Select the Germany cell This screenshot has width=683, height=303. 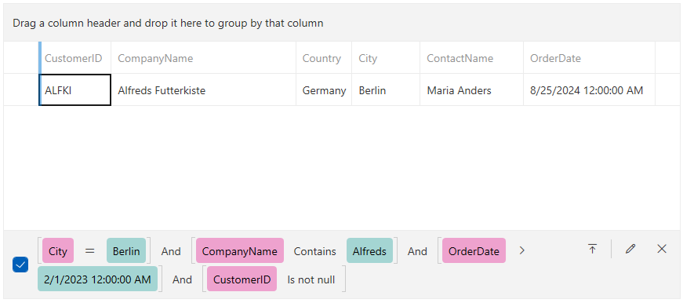324,89
